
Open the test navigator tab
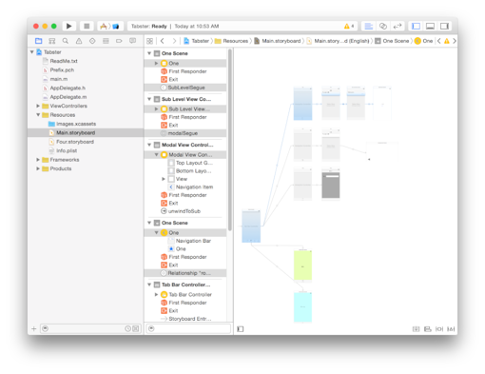coord(92,41)
